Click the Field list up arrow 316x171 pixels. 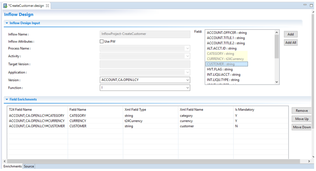(277, 32)
